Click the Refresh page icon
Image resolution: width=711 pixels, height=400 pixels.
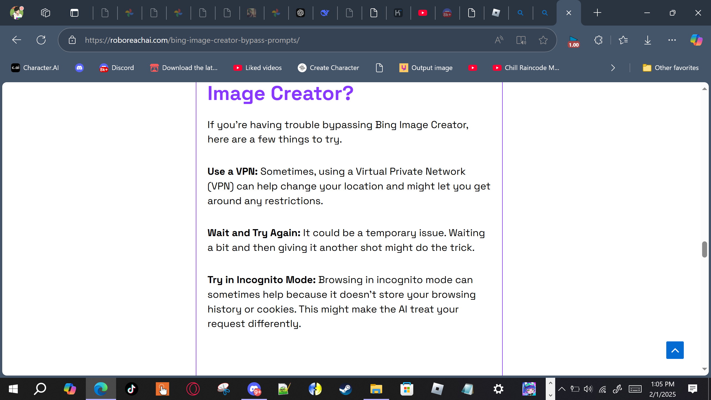[x=41, y=40]
